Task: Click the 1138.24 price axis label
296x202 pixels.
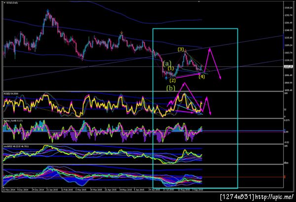Action: [289, 60]
